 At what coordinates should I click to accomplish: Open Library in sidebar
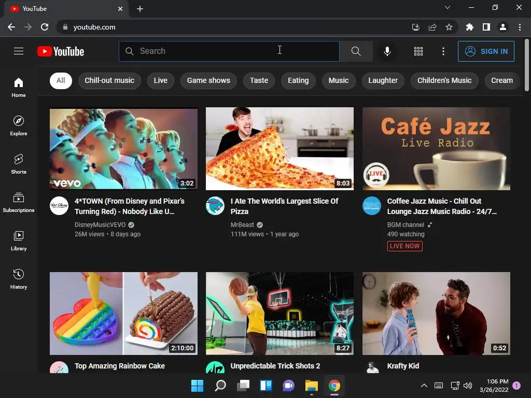(19, 240)
